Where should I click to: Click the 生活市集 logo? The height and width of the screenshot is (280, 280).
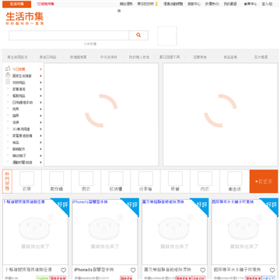tap(25, 19)
